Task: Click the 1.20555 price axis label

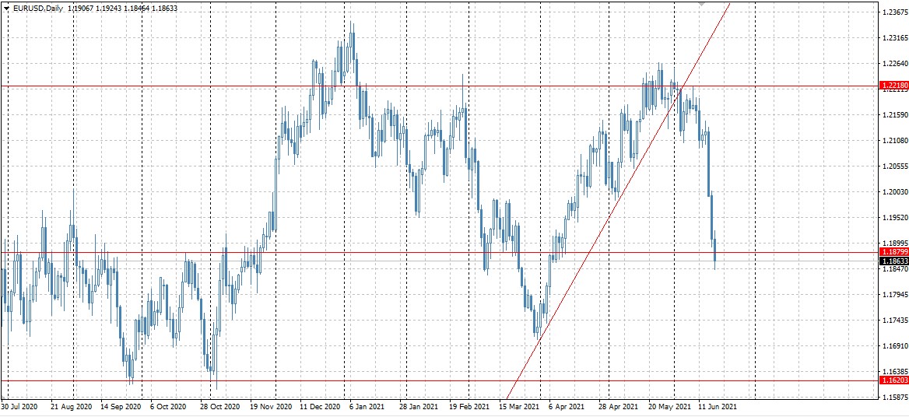Action: (895, 166)
